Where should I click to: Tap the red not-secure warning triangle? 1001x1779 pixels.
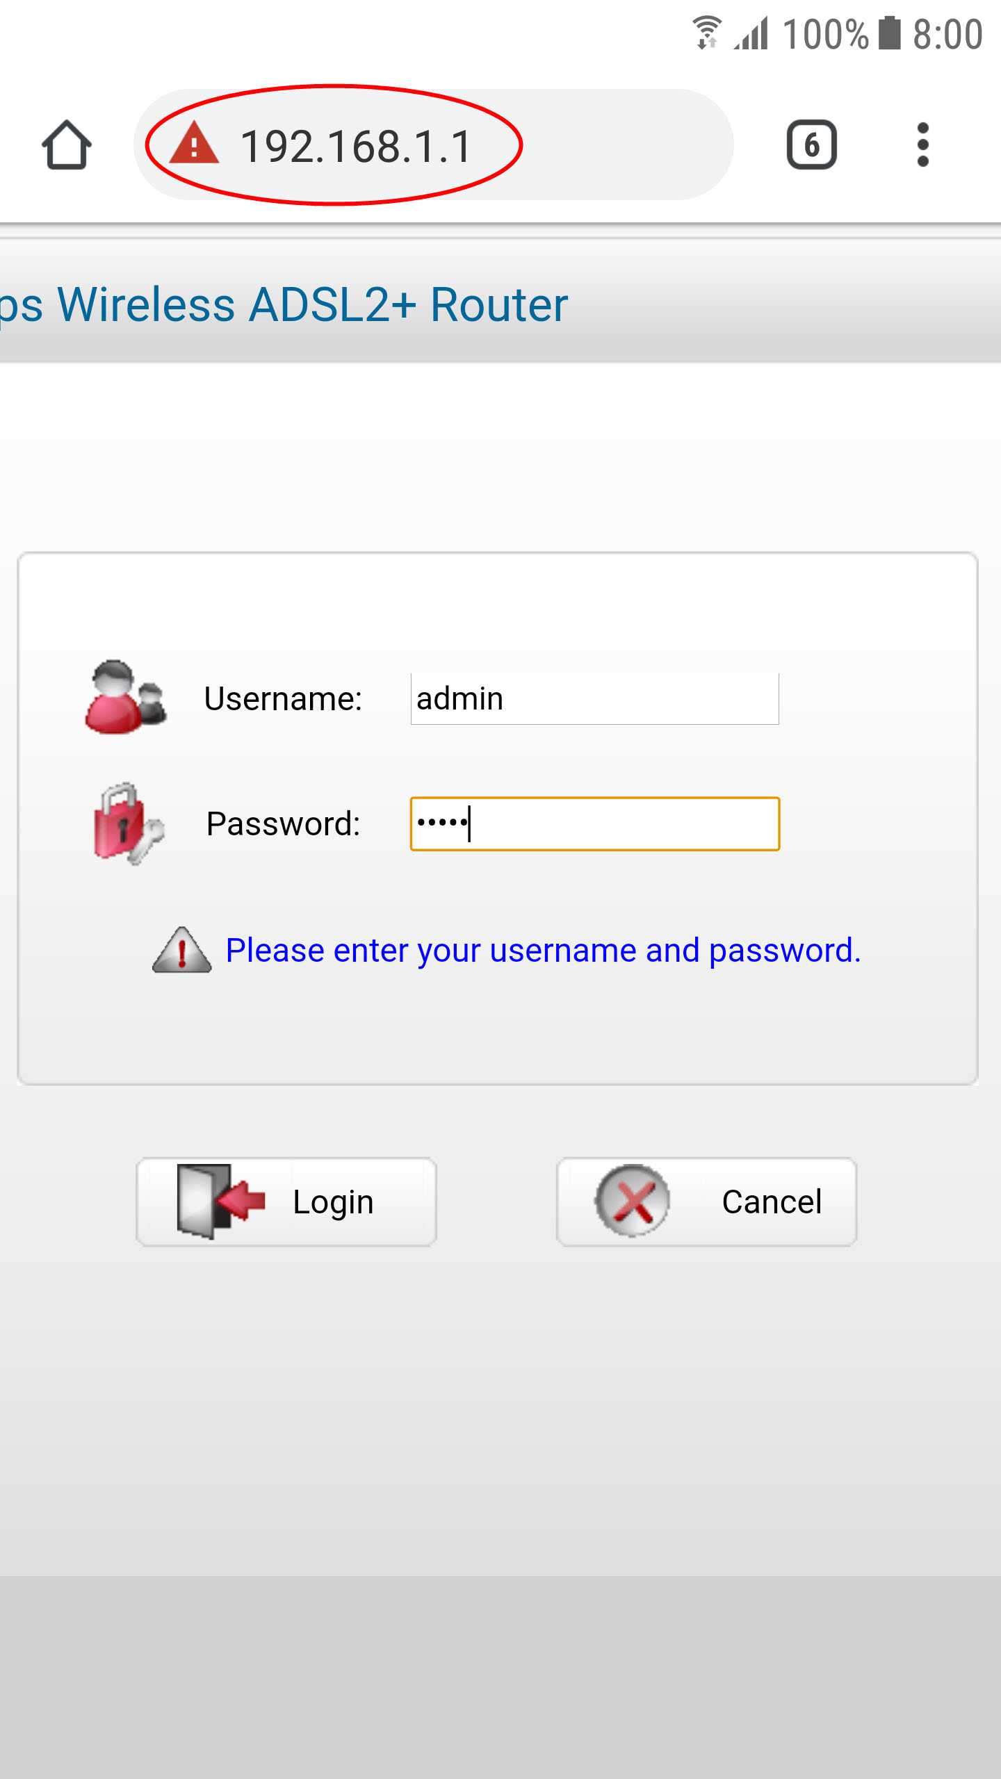click(194, 143)
